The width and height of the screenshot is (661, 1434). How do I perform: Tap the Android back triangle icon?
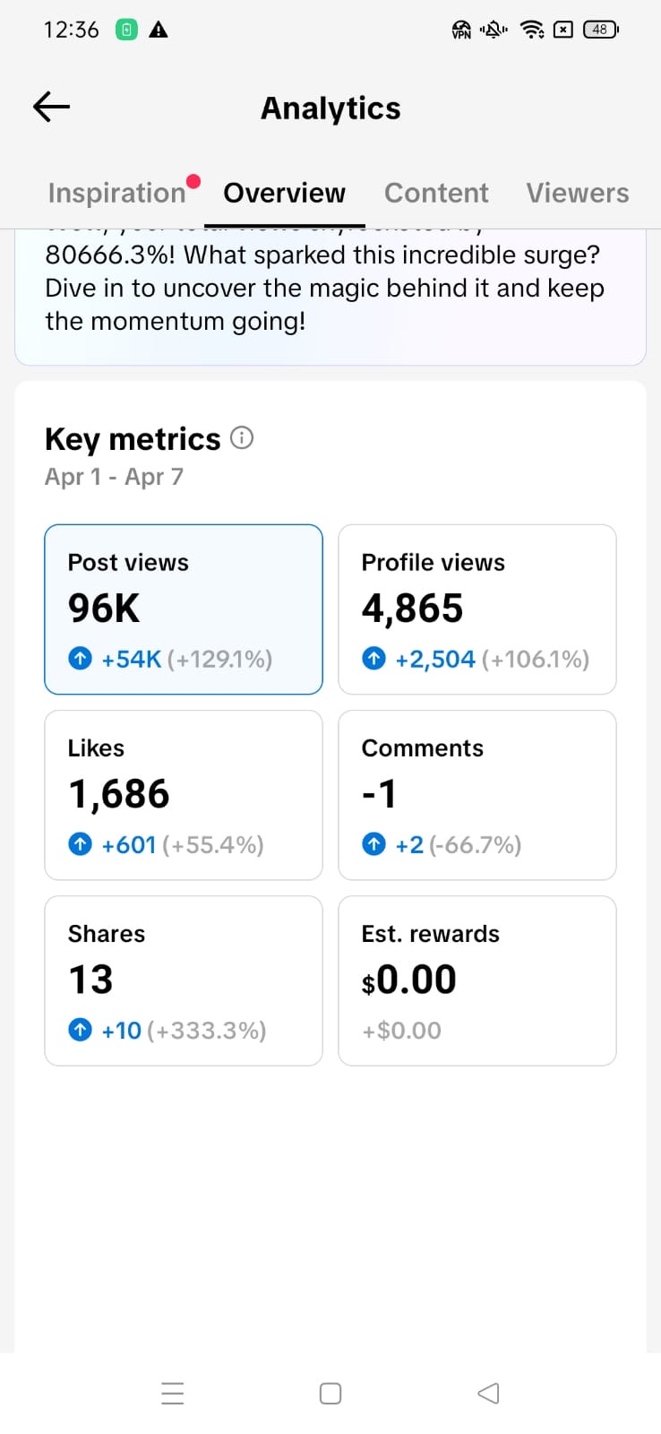tap(488, 1394)
